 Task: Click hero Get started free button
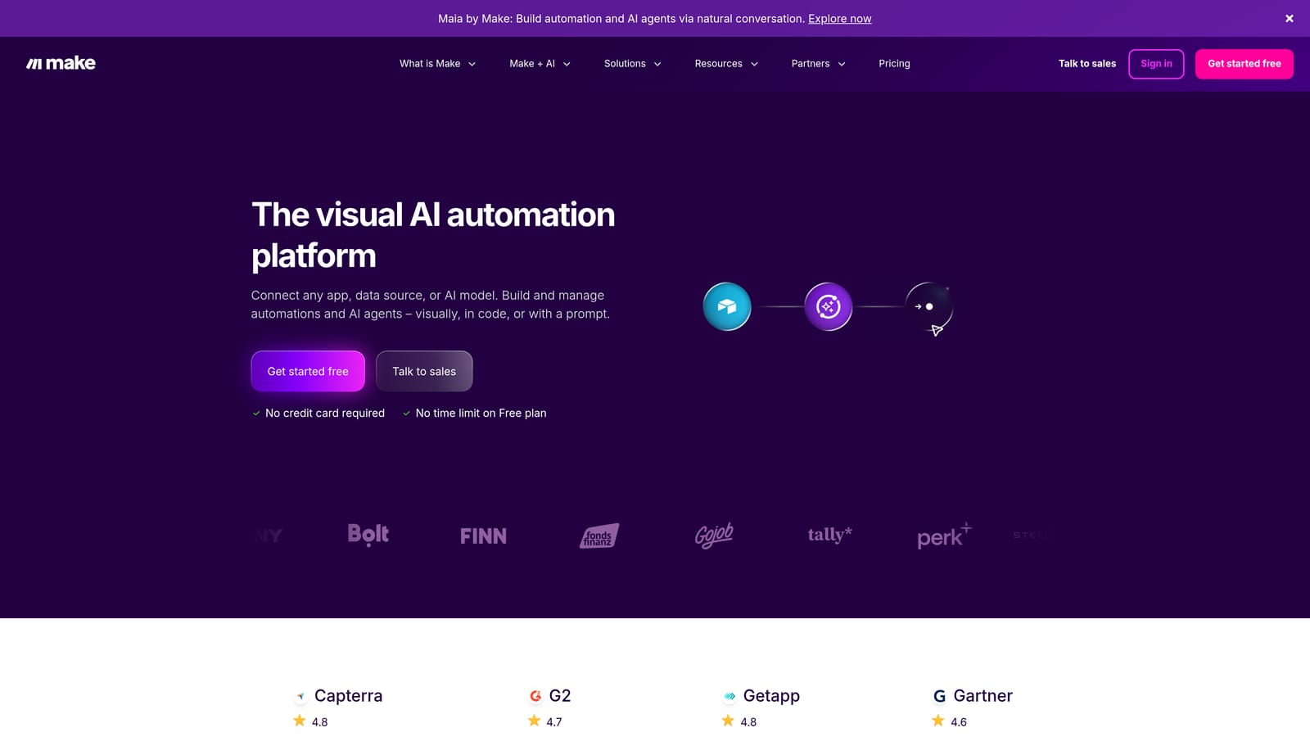[308, 371]
